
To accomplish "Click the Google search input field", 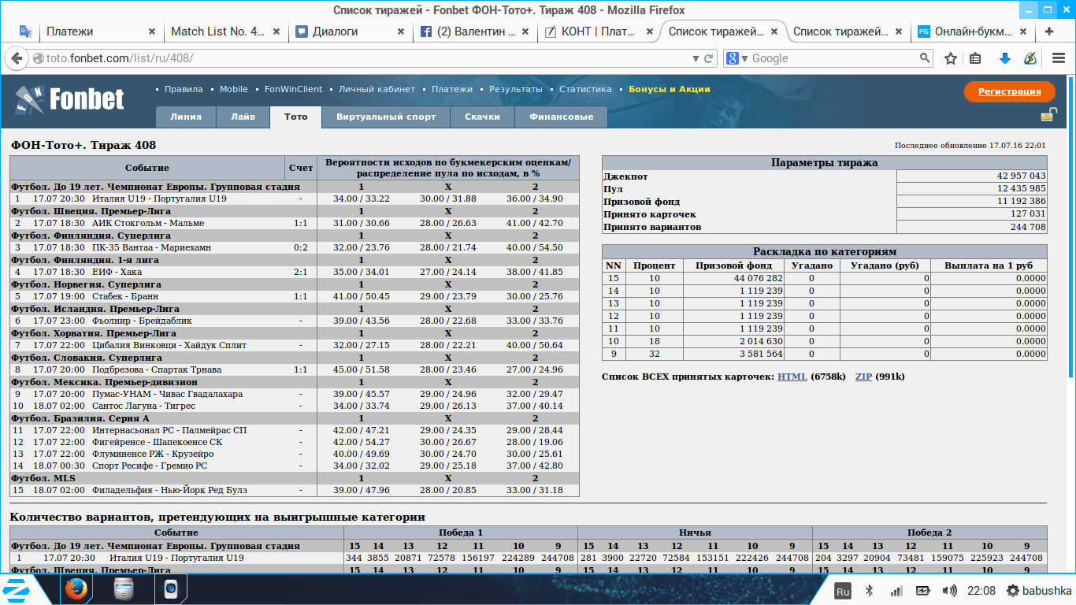I will 833,58.
